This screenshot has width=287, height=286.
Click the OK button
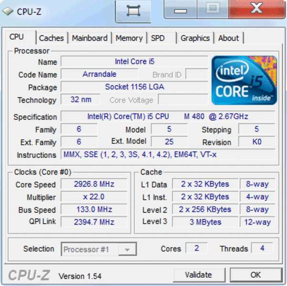255,275
